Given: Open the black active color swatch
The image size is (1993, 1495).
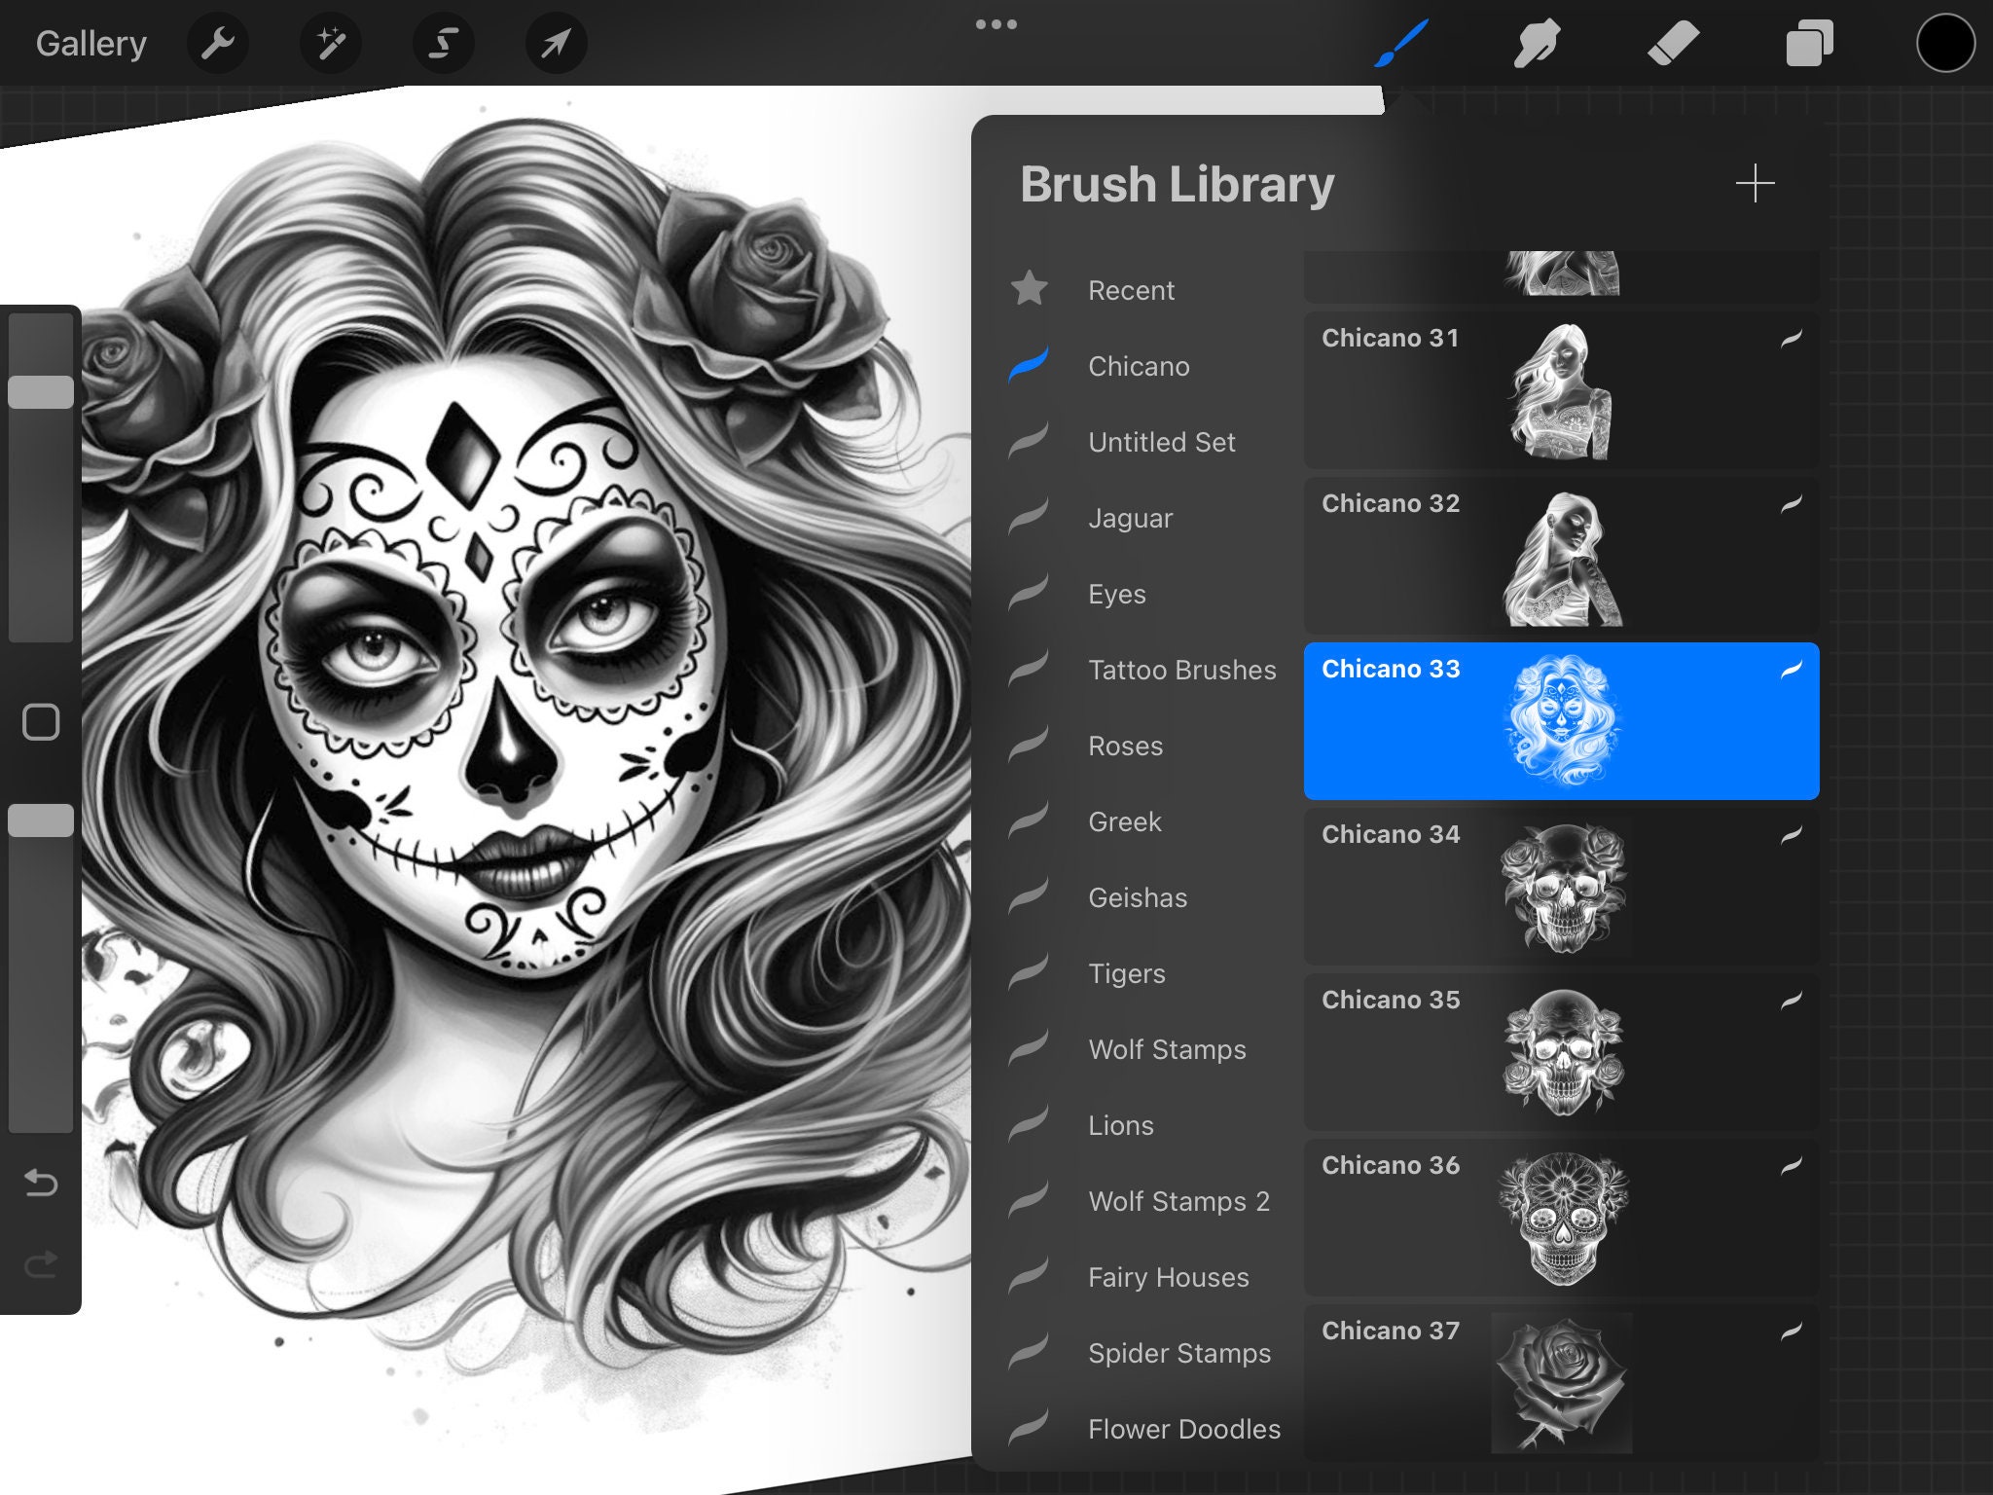Looking at the screenshot, I should [1945, 44].
